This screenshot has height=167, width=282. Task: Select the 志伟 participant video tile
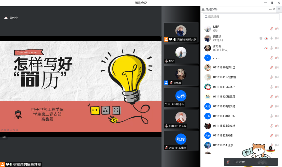181,96
